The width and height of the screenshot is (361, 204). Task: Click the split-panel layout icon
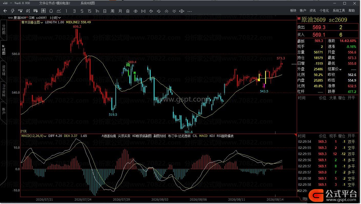(182, 11)
